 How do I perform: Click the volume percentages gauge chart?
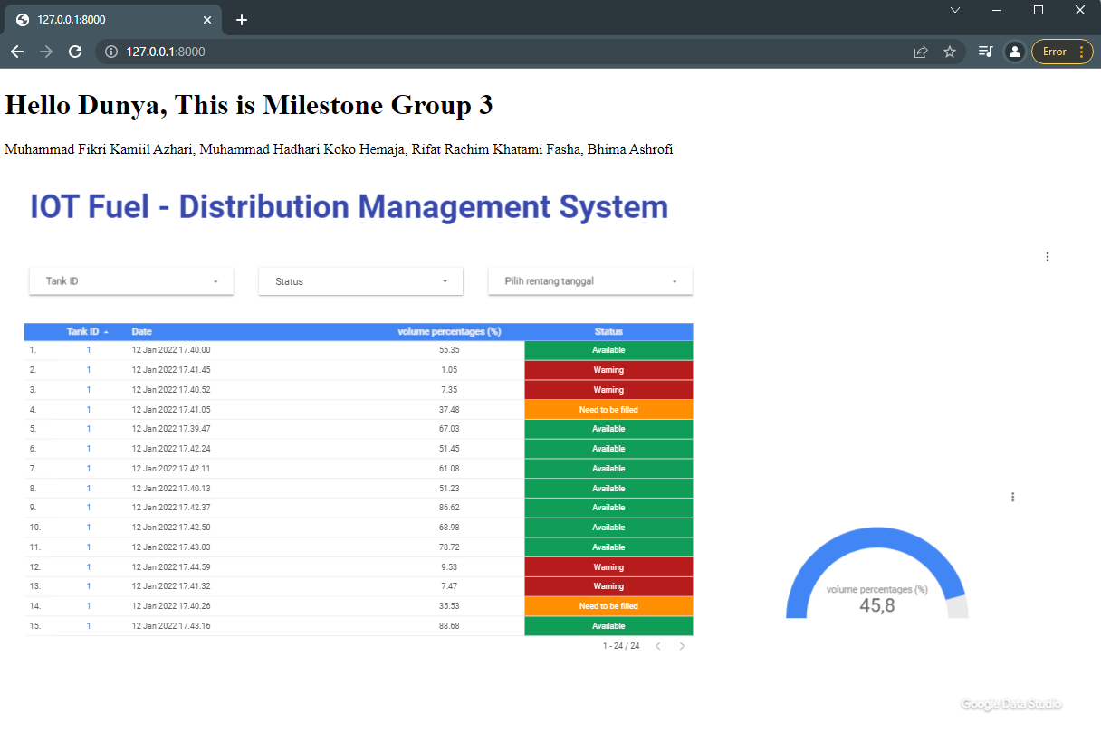[877, 574]
